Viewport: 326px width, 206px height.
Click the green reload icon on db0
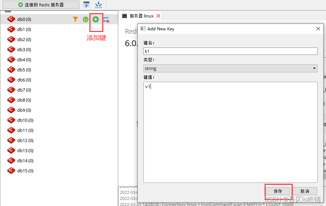point(86,20)
